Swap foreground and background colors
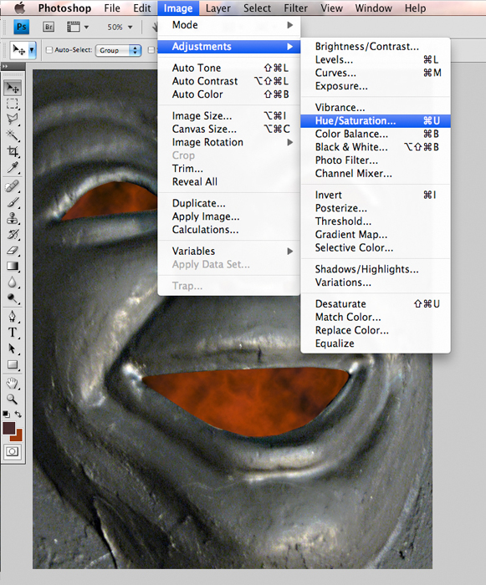 (x=18, y=415)
